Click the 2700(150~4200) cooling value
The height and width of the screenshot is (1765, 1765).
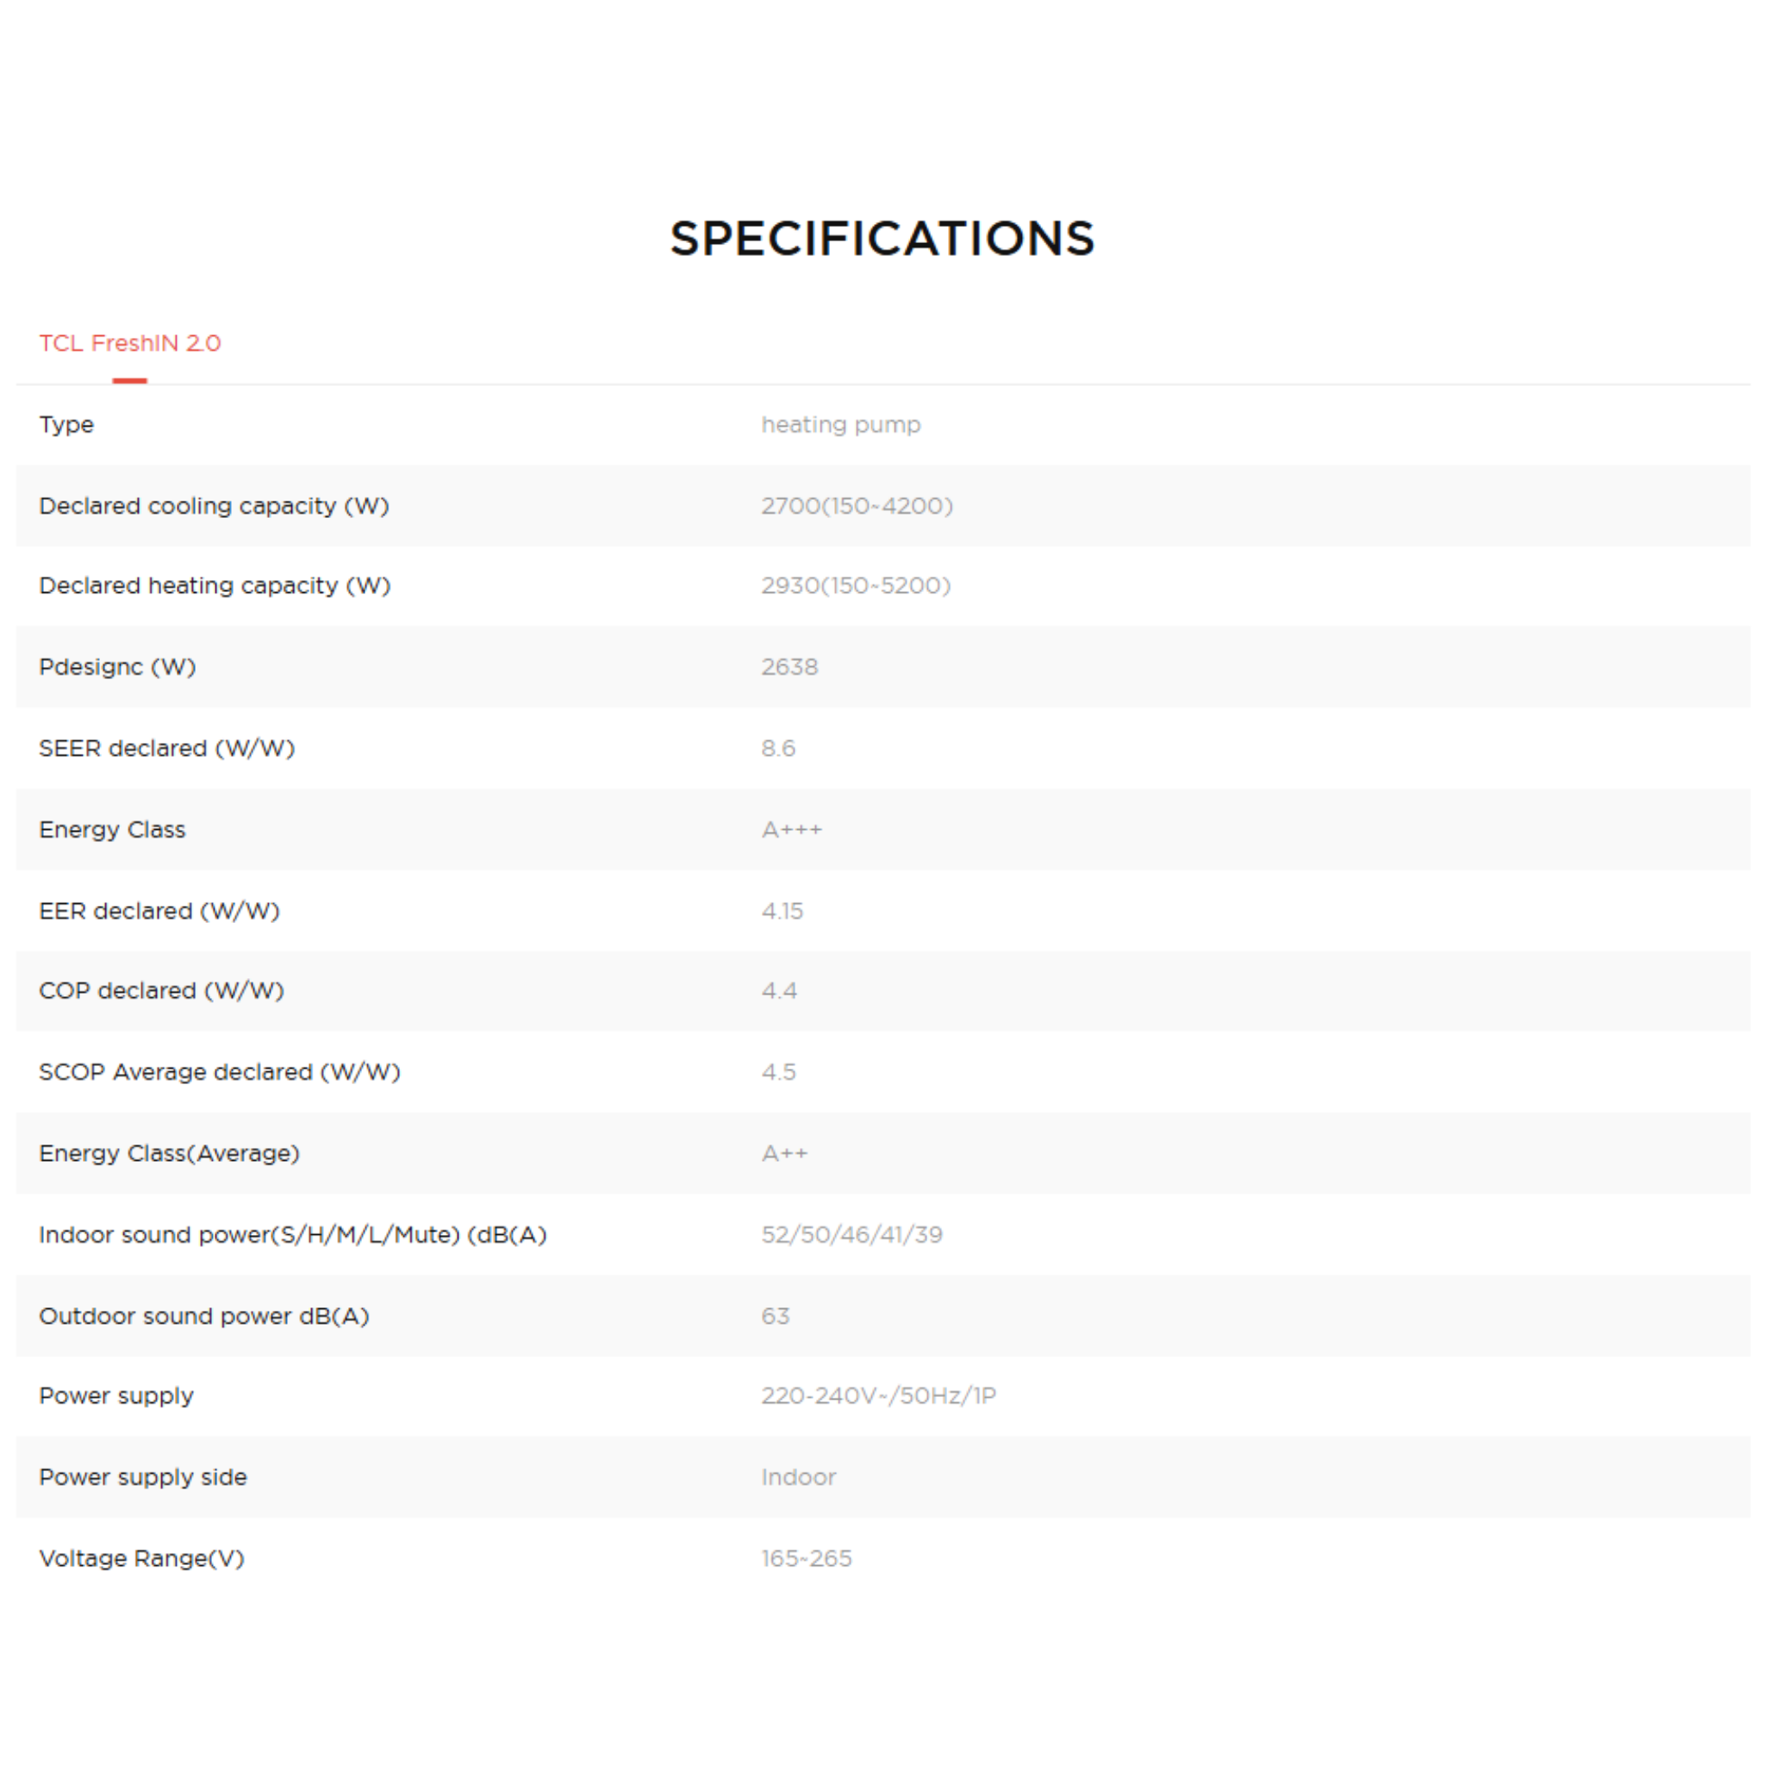click(856, 506)
